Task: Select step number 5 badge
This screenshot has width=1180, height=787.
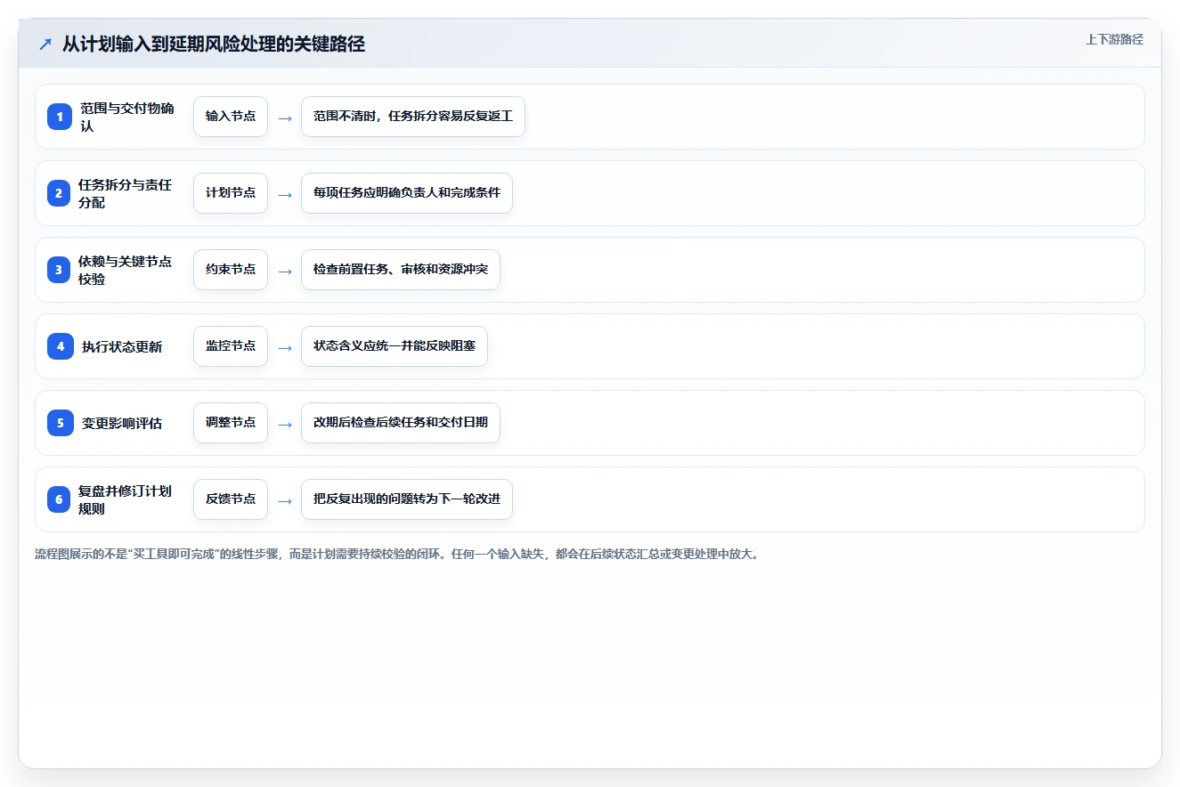Action: click(60, 423)
